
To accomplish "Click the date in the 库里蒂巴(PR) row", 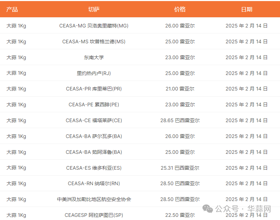I will 246,89.
